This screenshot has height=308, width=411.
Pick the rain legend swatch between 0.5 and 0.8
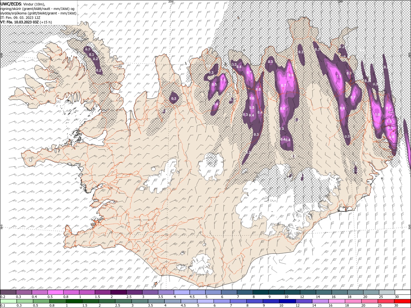click(x=41, y=301)
